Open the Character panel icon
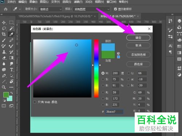 pyautogui.click(x=170, y=46)
